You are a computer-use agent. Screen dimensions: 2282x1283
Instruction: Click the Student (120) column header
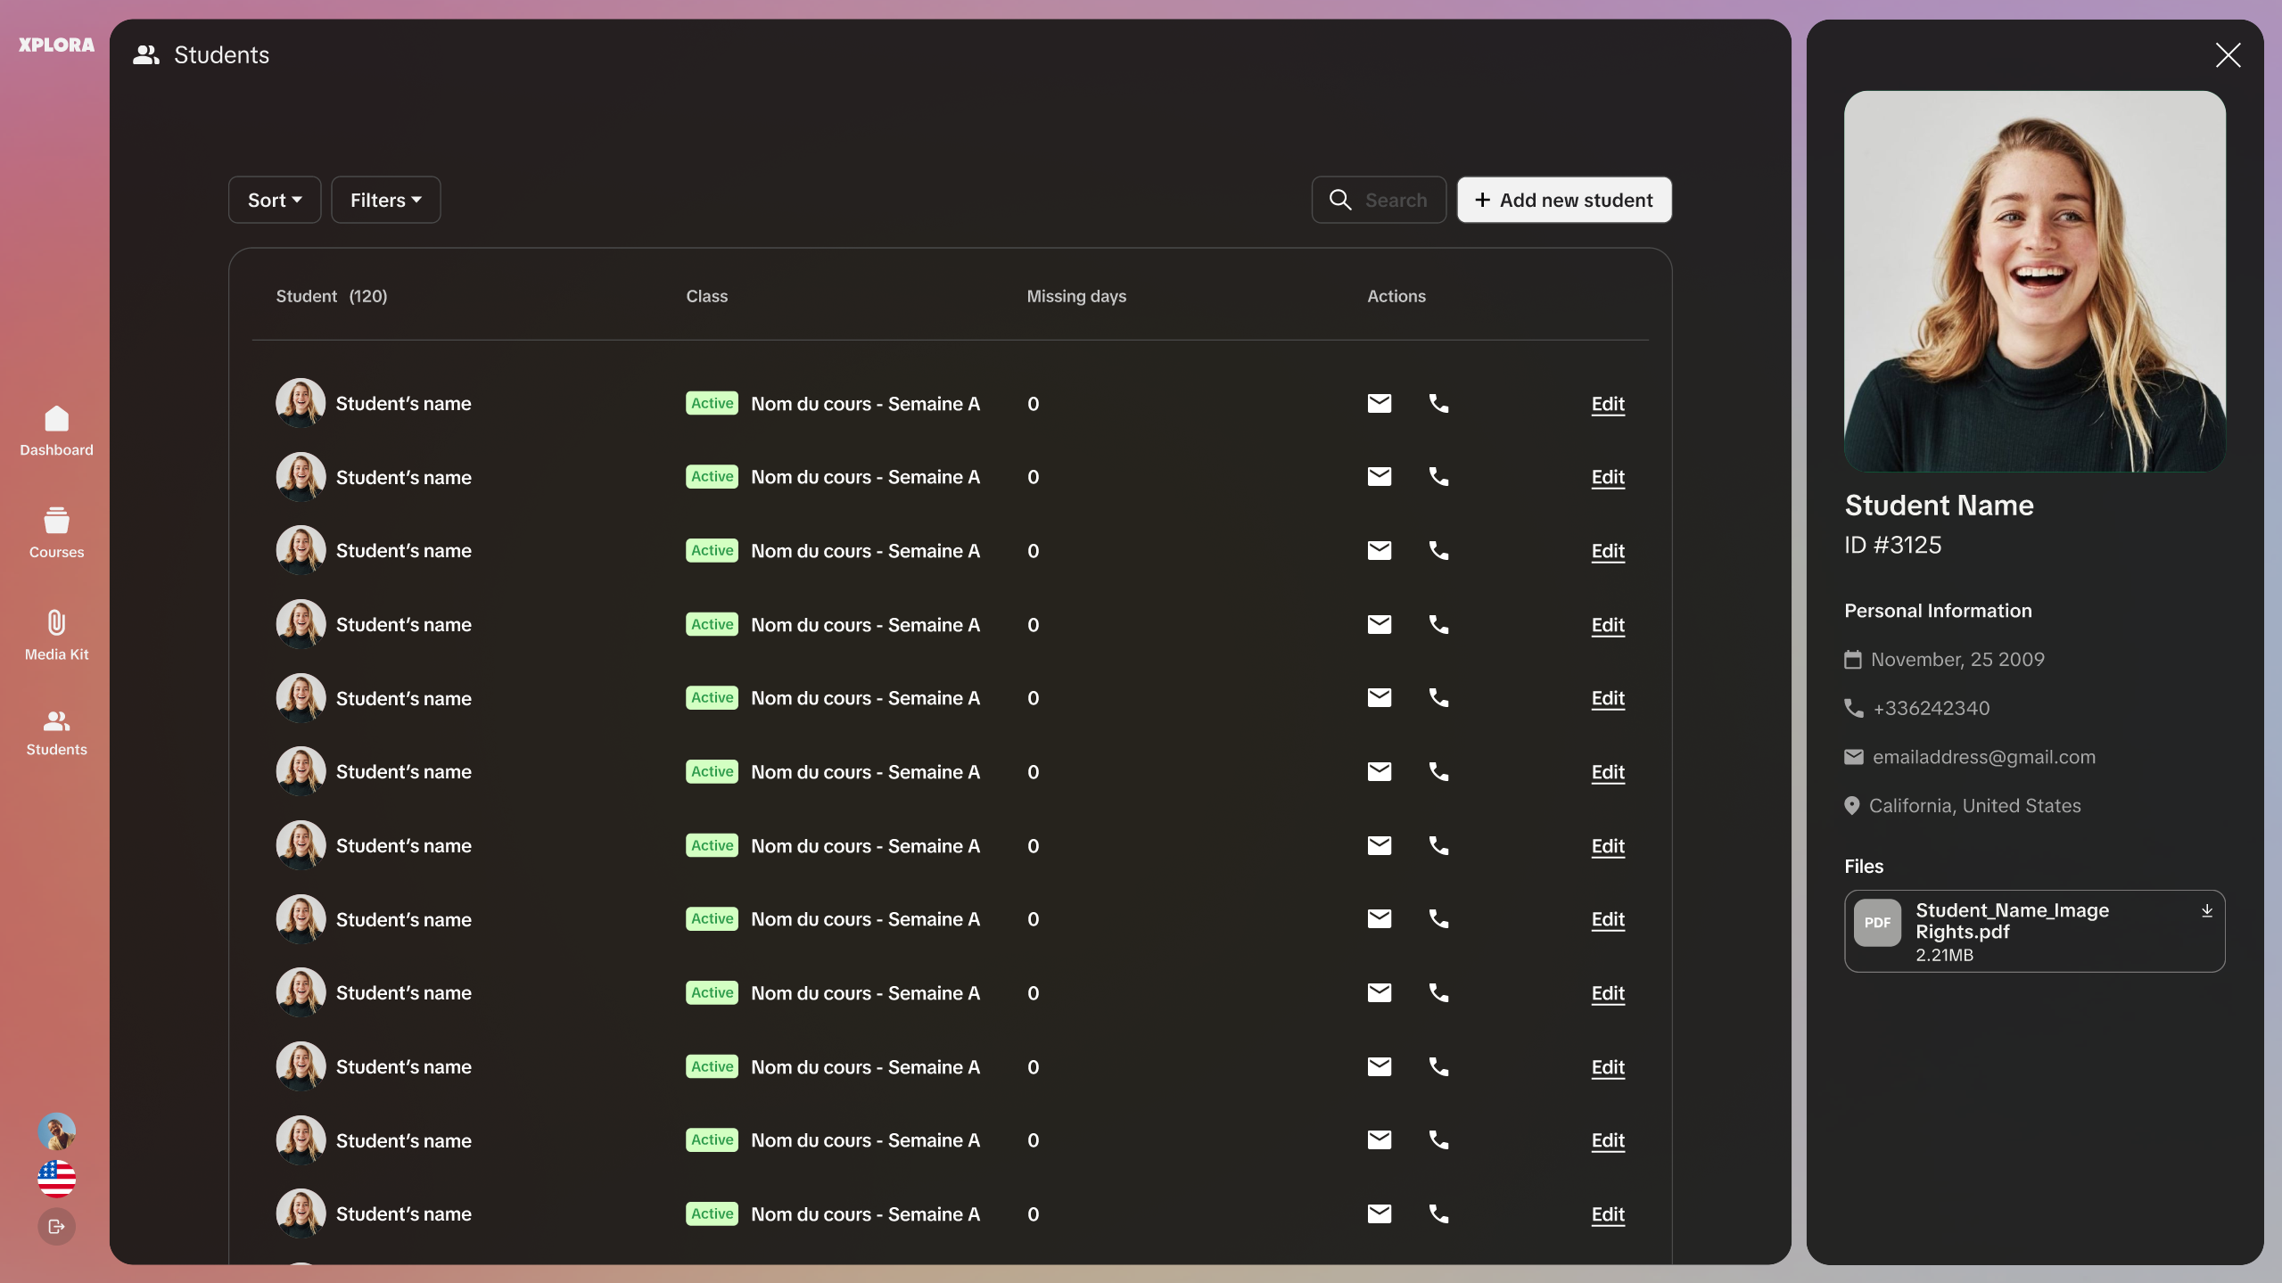(331, 296)
